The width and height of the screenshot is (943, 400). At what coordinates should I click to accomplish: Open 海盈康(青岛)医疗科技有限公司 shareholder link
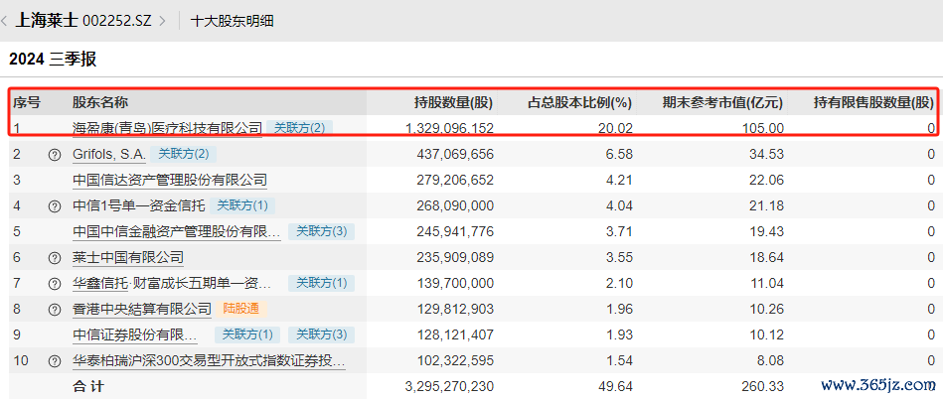pos(167,128)
